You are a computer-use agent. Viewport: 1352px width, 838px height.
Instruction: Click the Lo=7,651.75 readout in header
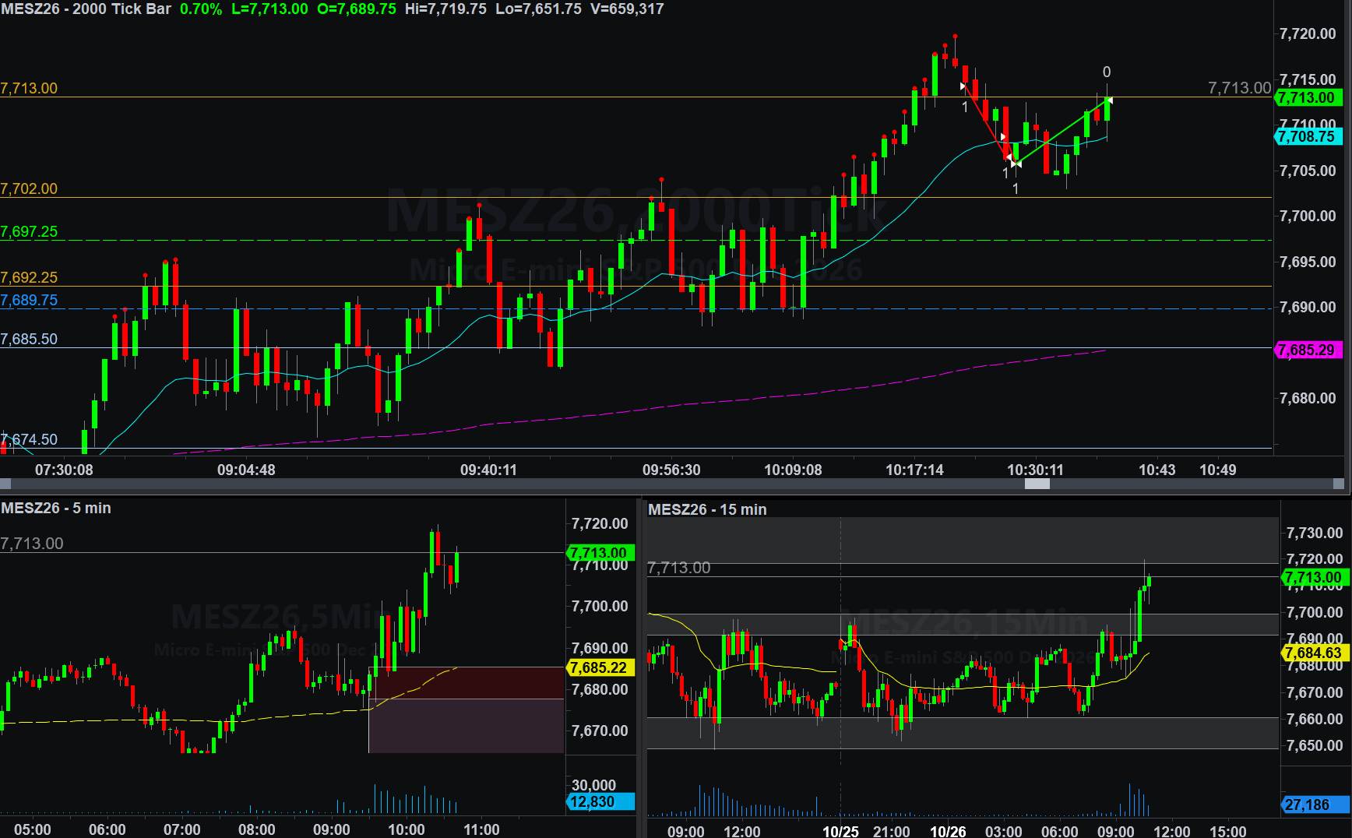(x=538, y=9)
